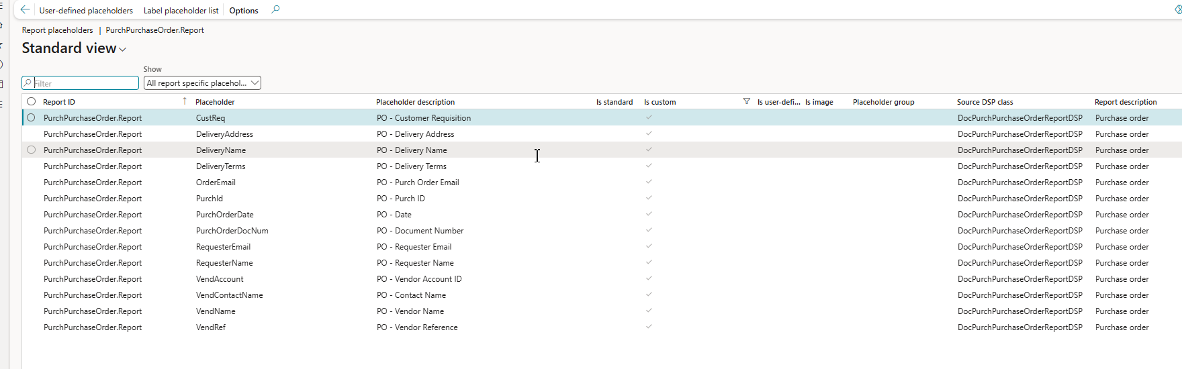The width and height of the screenshot is (1182, 369).
Task: Open the Options menu
Action: coord(244,11)
